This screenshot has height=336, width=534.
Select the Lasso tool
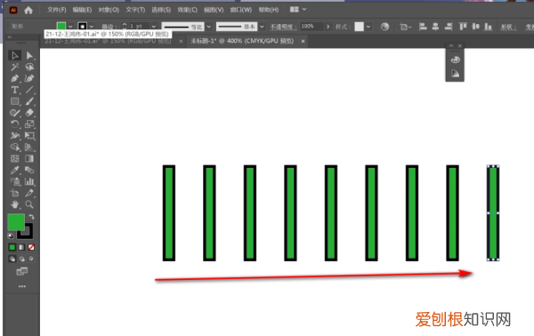coord(29,67)
